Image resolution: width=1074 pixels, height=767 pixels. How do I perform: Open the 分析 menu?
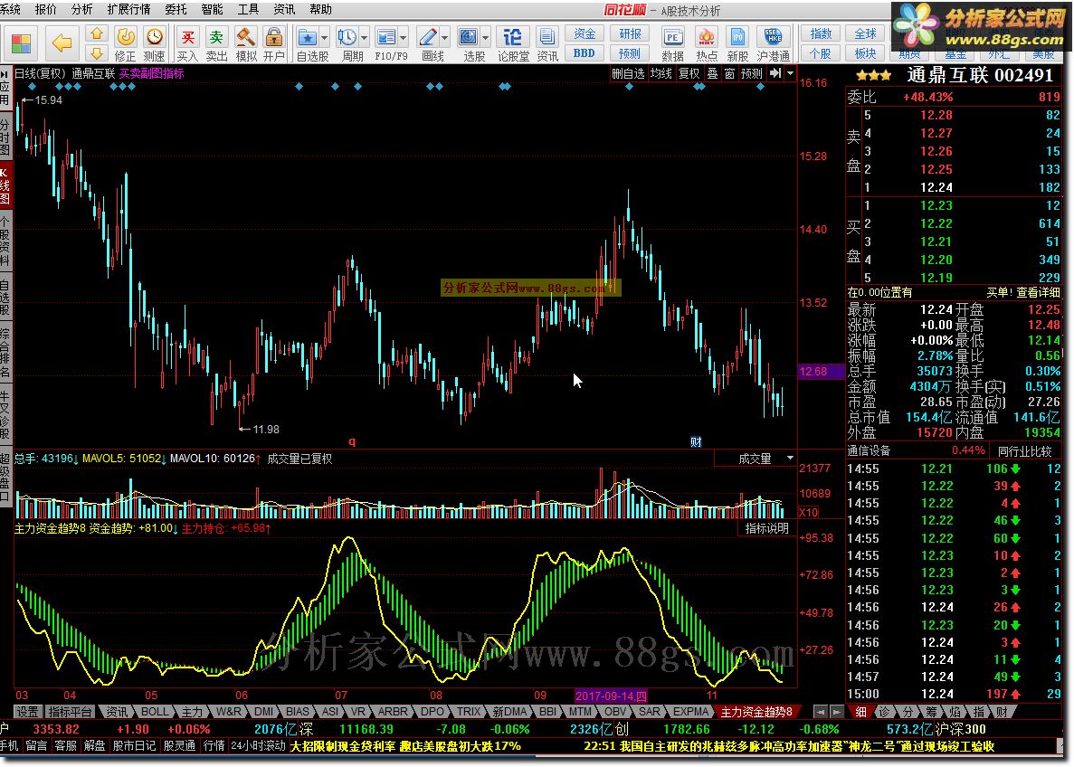click(81, 9)
